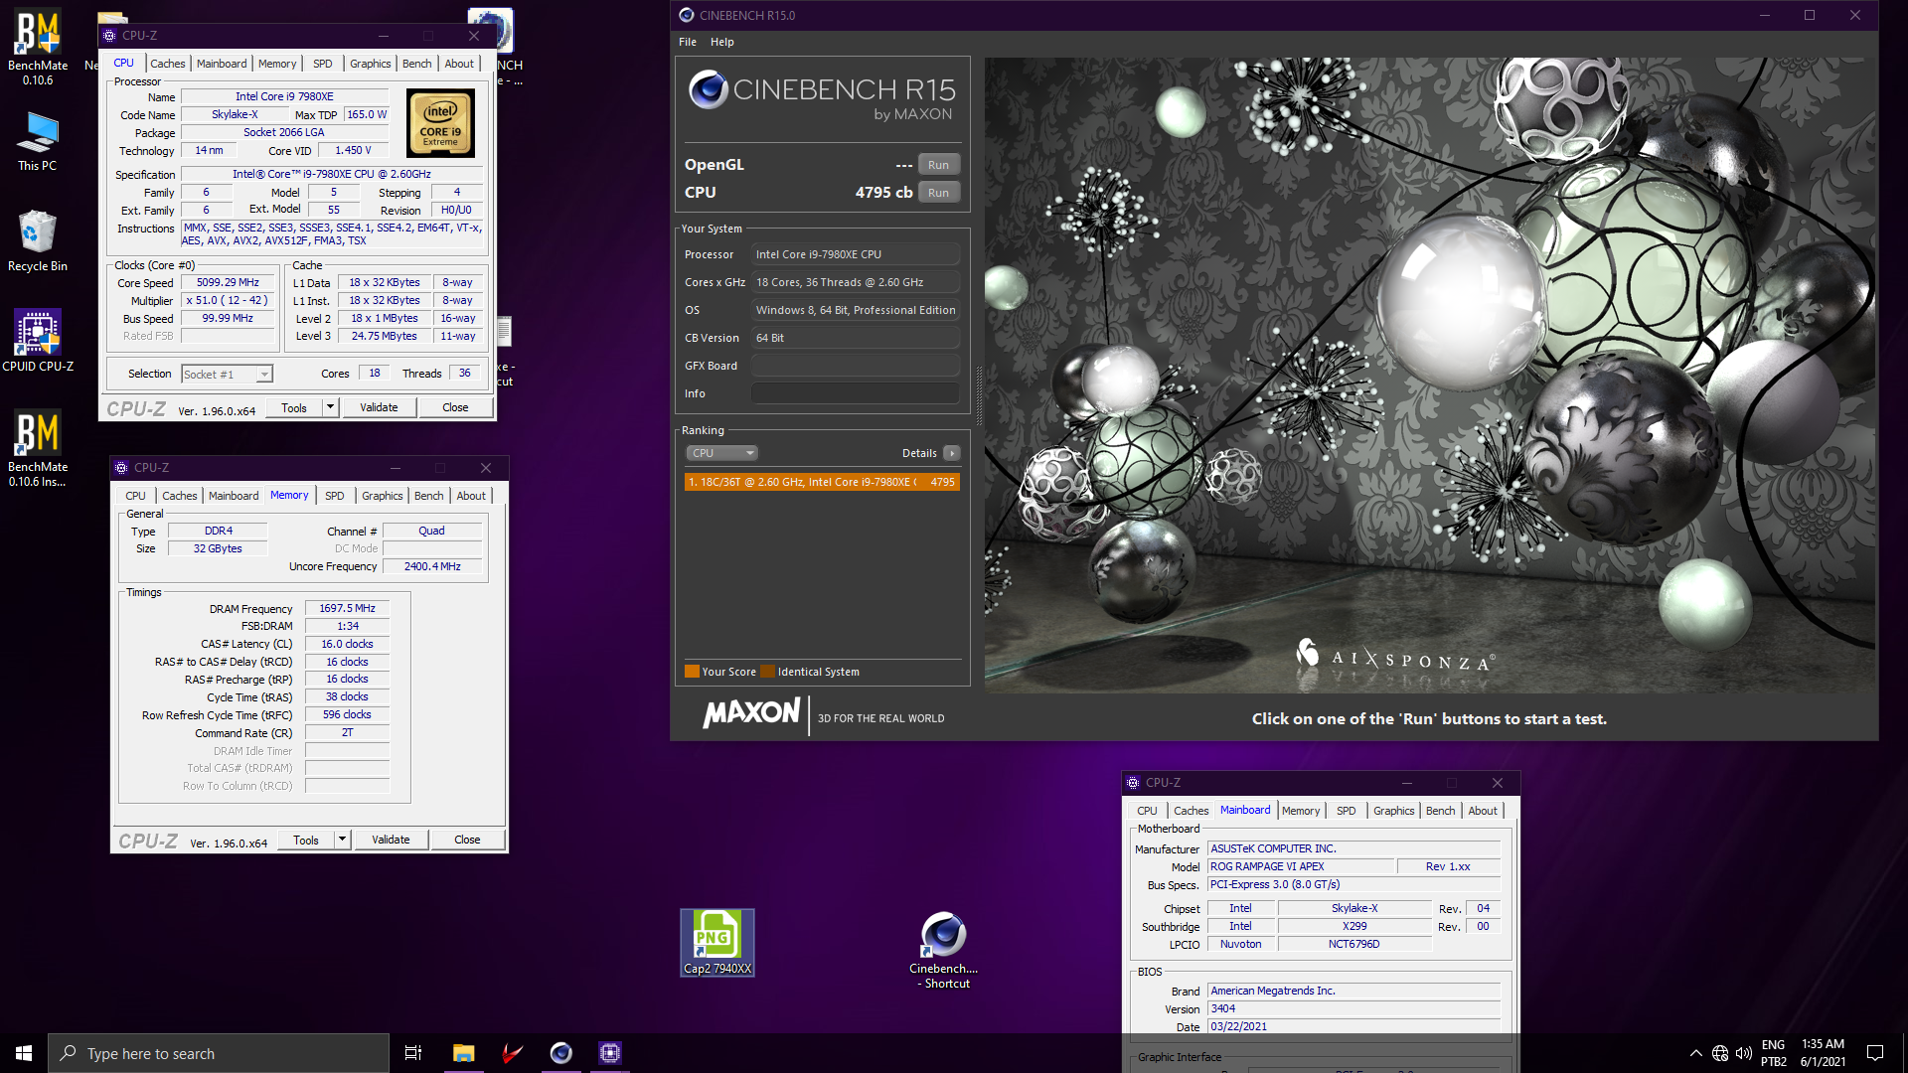Open Cap2 7940XX PNG file

717,942
